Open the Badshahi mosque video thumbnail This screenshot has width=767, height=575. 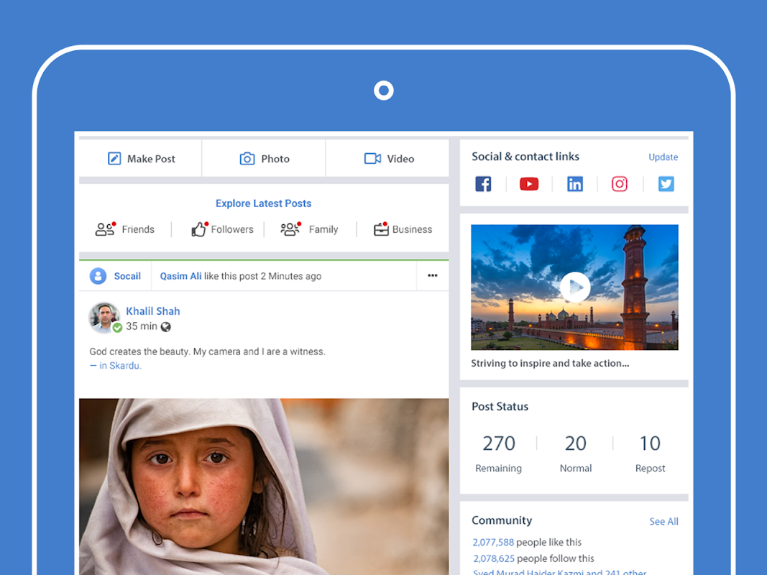[x=574, y=287]
